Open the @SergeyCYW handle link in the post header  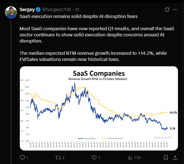(57, 10)
